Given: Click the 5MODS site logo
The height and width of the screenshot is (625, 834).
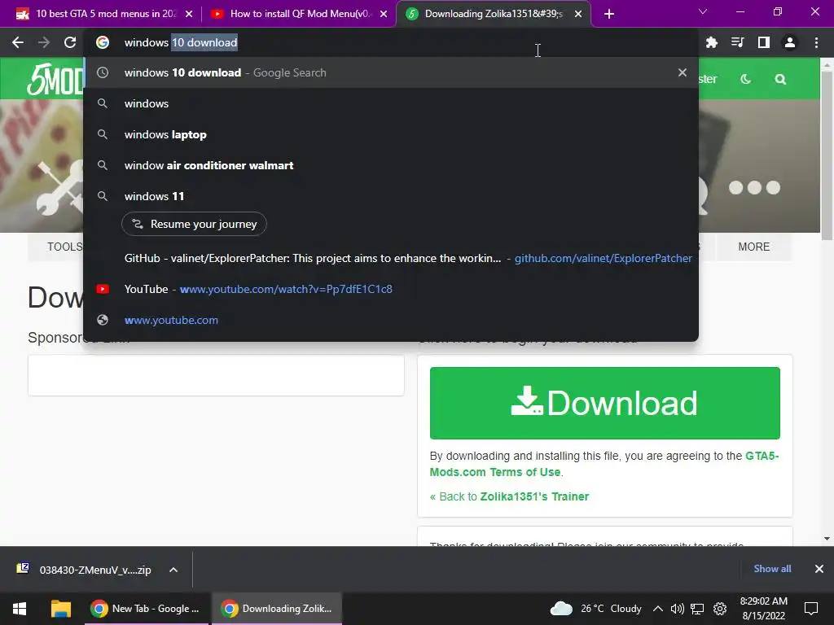Looking at the screenshot, I should (x=55, y=79).
